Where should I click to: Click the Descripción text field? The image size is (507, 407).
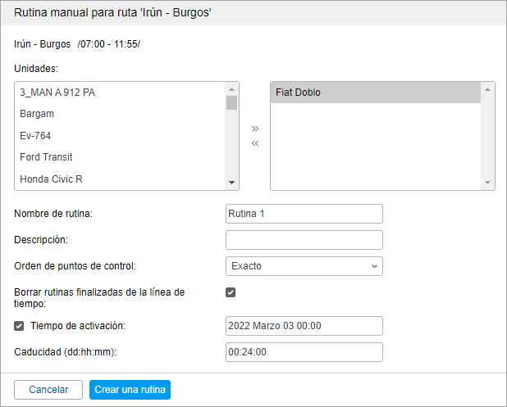click(304, 240)
